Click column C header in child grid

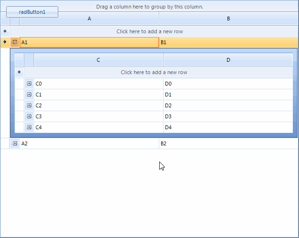98,60
